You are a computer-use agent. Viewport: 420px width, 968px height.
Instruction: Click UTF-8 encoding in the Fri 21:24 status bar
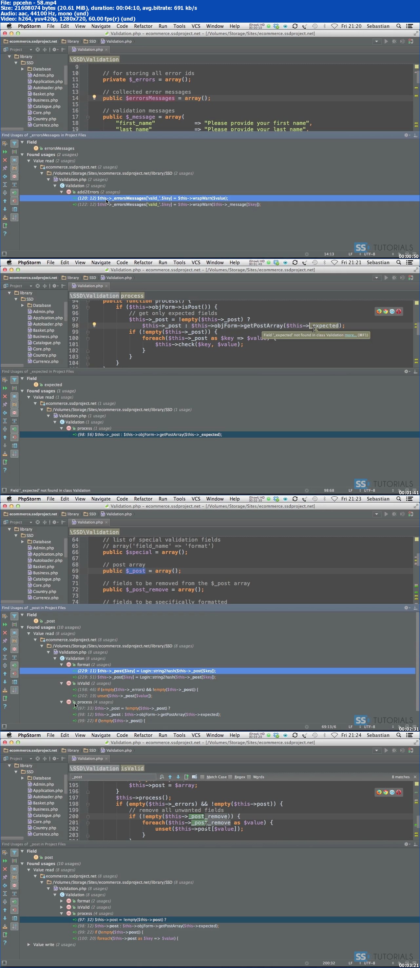tap(369, 963)
